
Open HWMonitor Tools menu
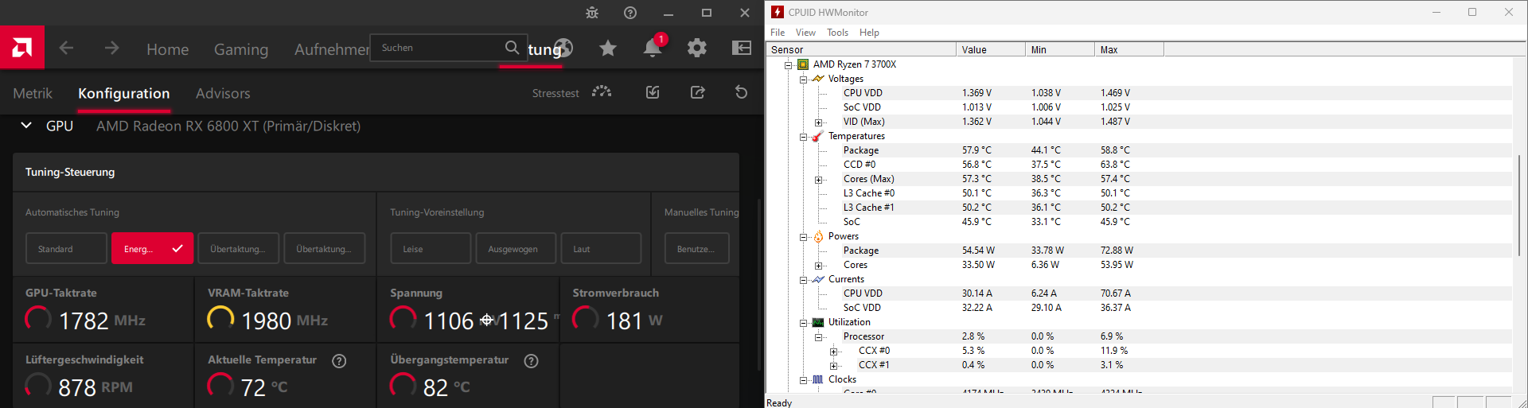837,33
